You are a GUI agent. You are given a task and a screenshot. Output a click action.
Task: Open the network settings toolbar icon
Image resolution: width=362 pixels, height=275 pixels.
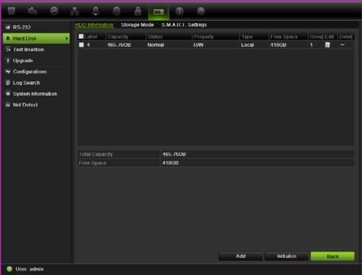[x=74, y=11]
